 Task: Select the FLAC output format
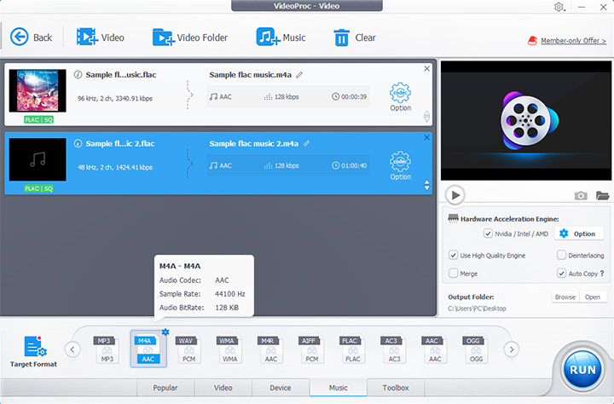point(351,349)
